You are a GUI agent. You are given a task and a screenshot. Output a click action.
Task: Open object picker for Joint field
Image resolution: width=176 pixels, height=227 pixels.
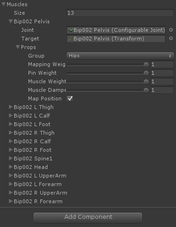(x=171, y=30)
